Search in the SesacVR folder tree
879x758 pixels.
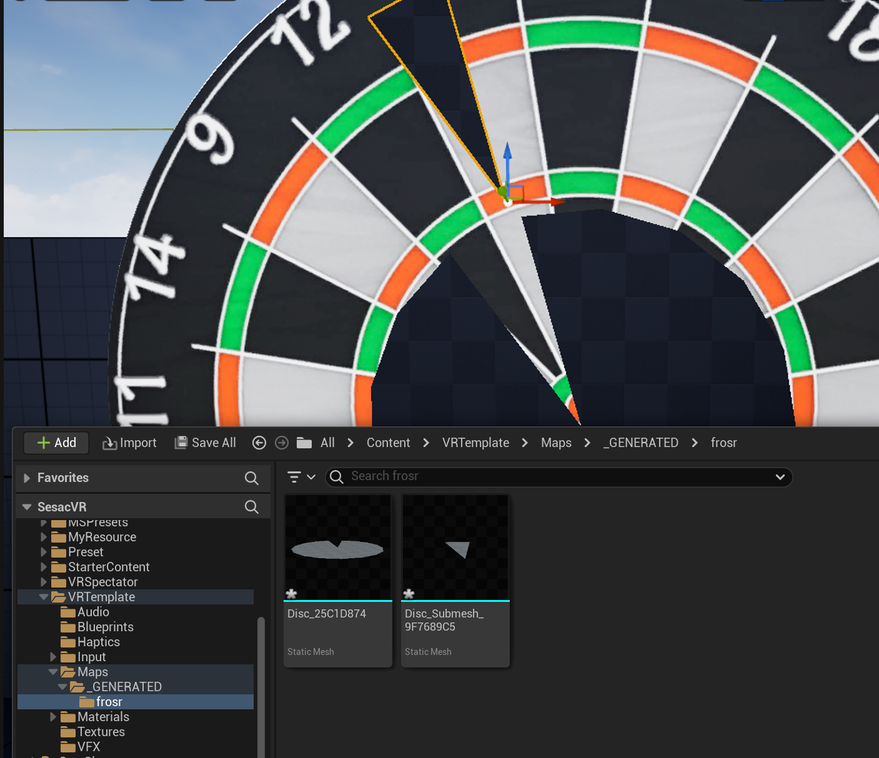click(252, 507)
